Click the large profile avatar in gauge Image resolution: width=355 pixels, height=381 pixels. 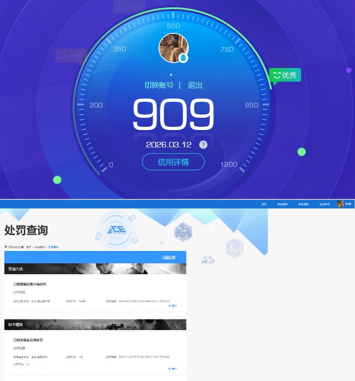pos(173,47)
